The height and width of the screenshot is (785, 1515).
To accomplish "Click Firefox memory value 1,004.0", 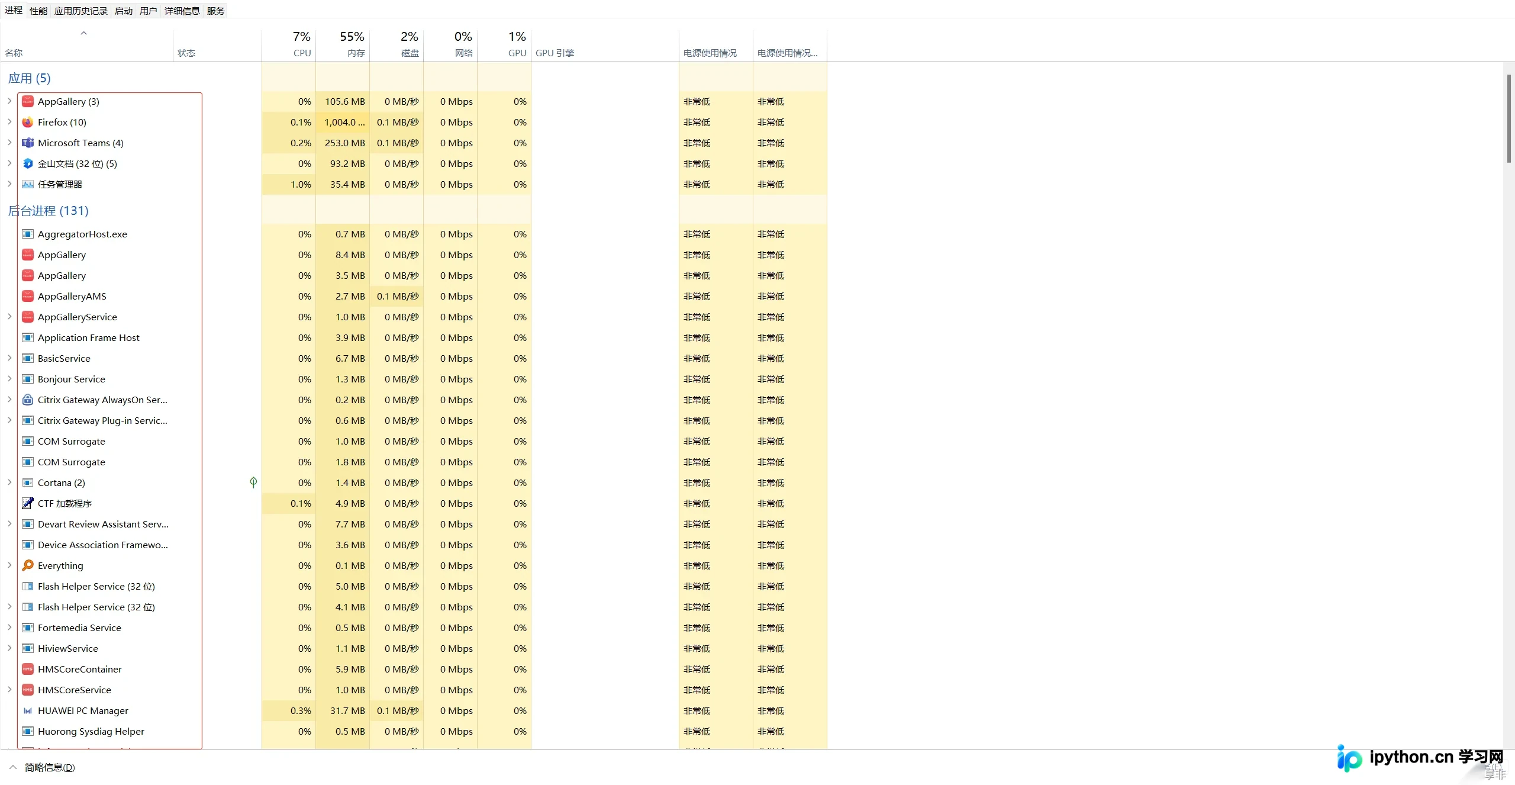I will coord(344,123).
